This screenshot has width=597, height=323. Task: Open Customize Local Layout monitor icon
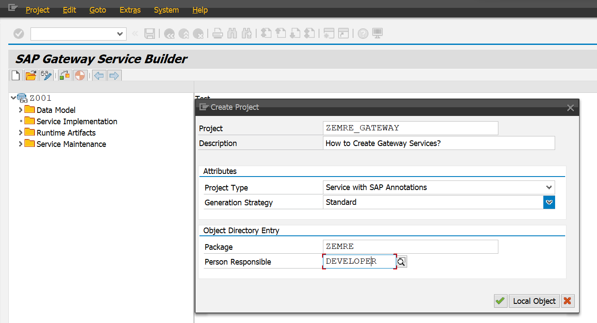[377, 34]
